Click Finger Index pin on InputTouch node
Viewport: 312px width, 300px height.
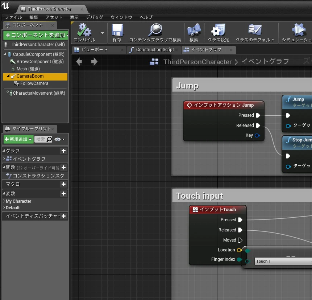(x=240, y=259)
